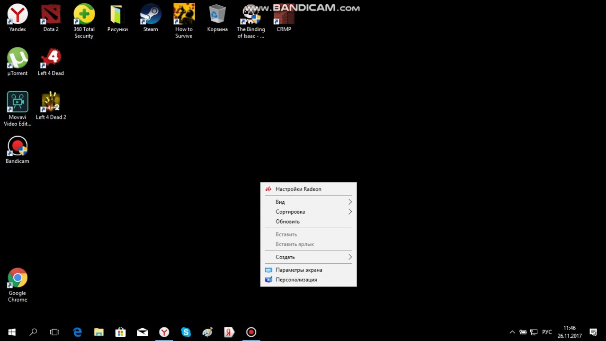This screenshot has width=606, height=341.
Task: Open Task View from the taskbar
Action: [x=54, y=332]
